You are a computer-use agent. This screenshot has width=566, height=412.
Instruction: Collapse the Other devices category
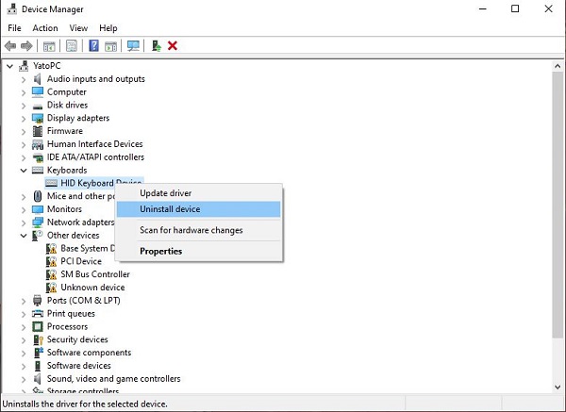25,236
